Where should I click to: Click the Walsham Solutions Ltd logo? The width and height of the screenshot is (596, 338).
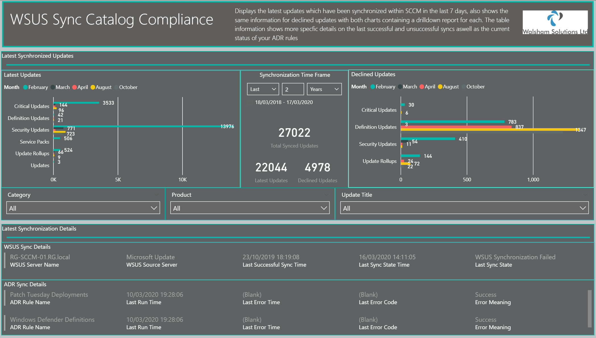pyautogui.click(x=555, y=22)
